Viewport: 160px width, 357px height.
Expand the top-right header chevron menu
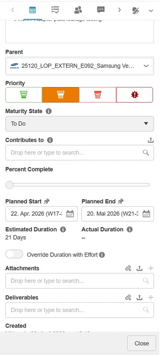pyautogui.click(x=151, y=10)
